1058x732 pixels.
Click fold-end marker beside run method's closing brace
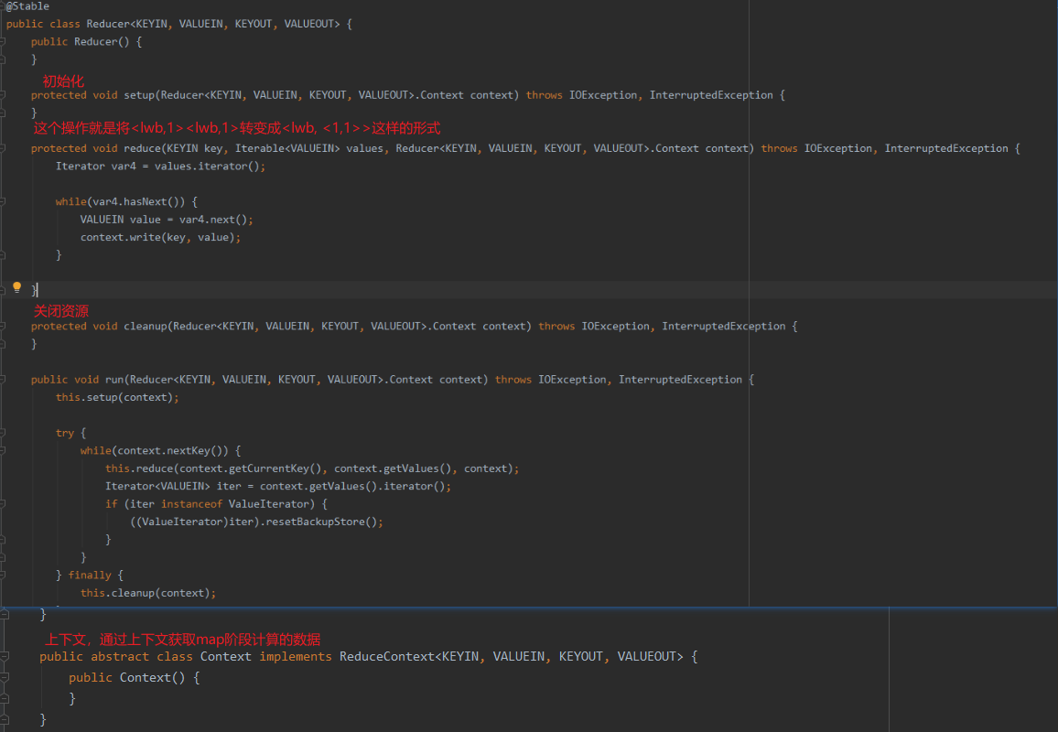point(5,615)
